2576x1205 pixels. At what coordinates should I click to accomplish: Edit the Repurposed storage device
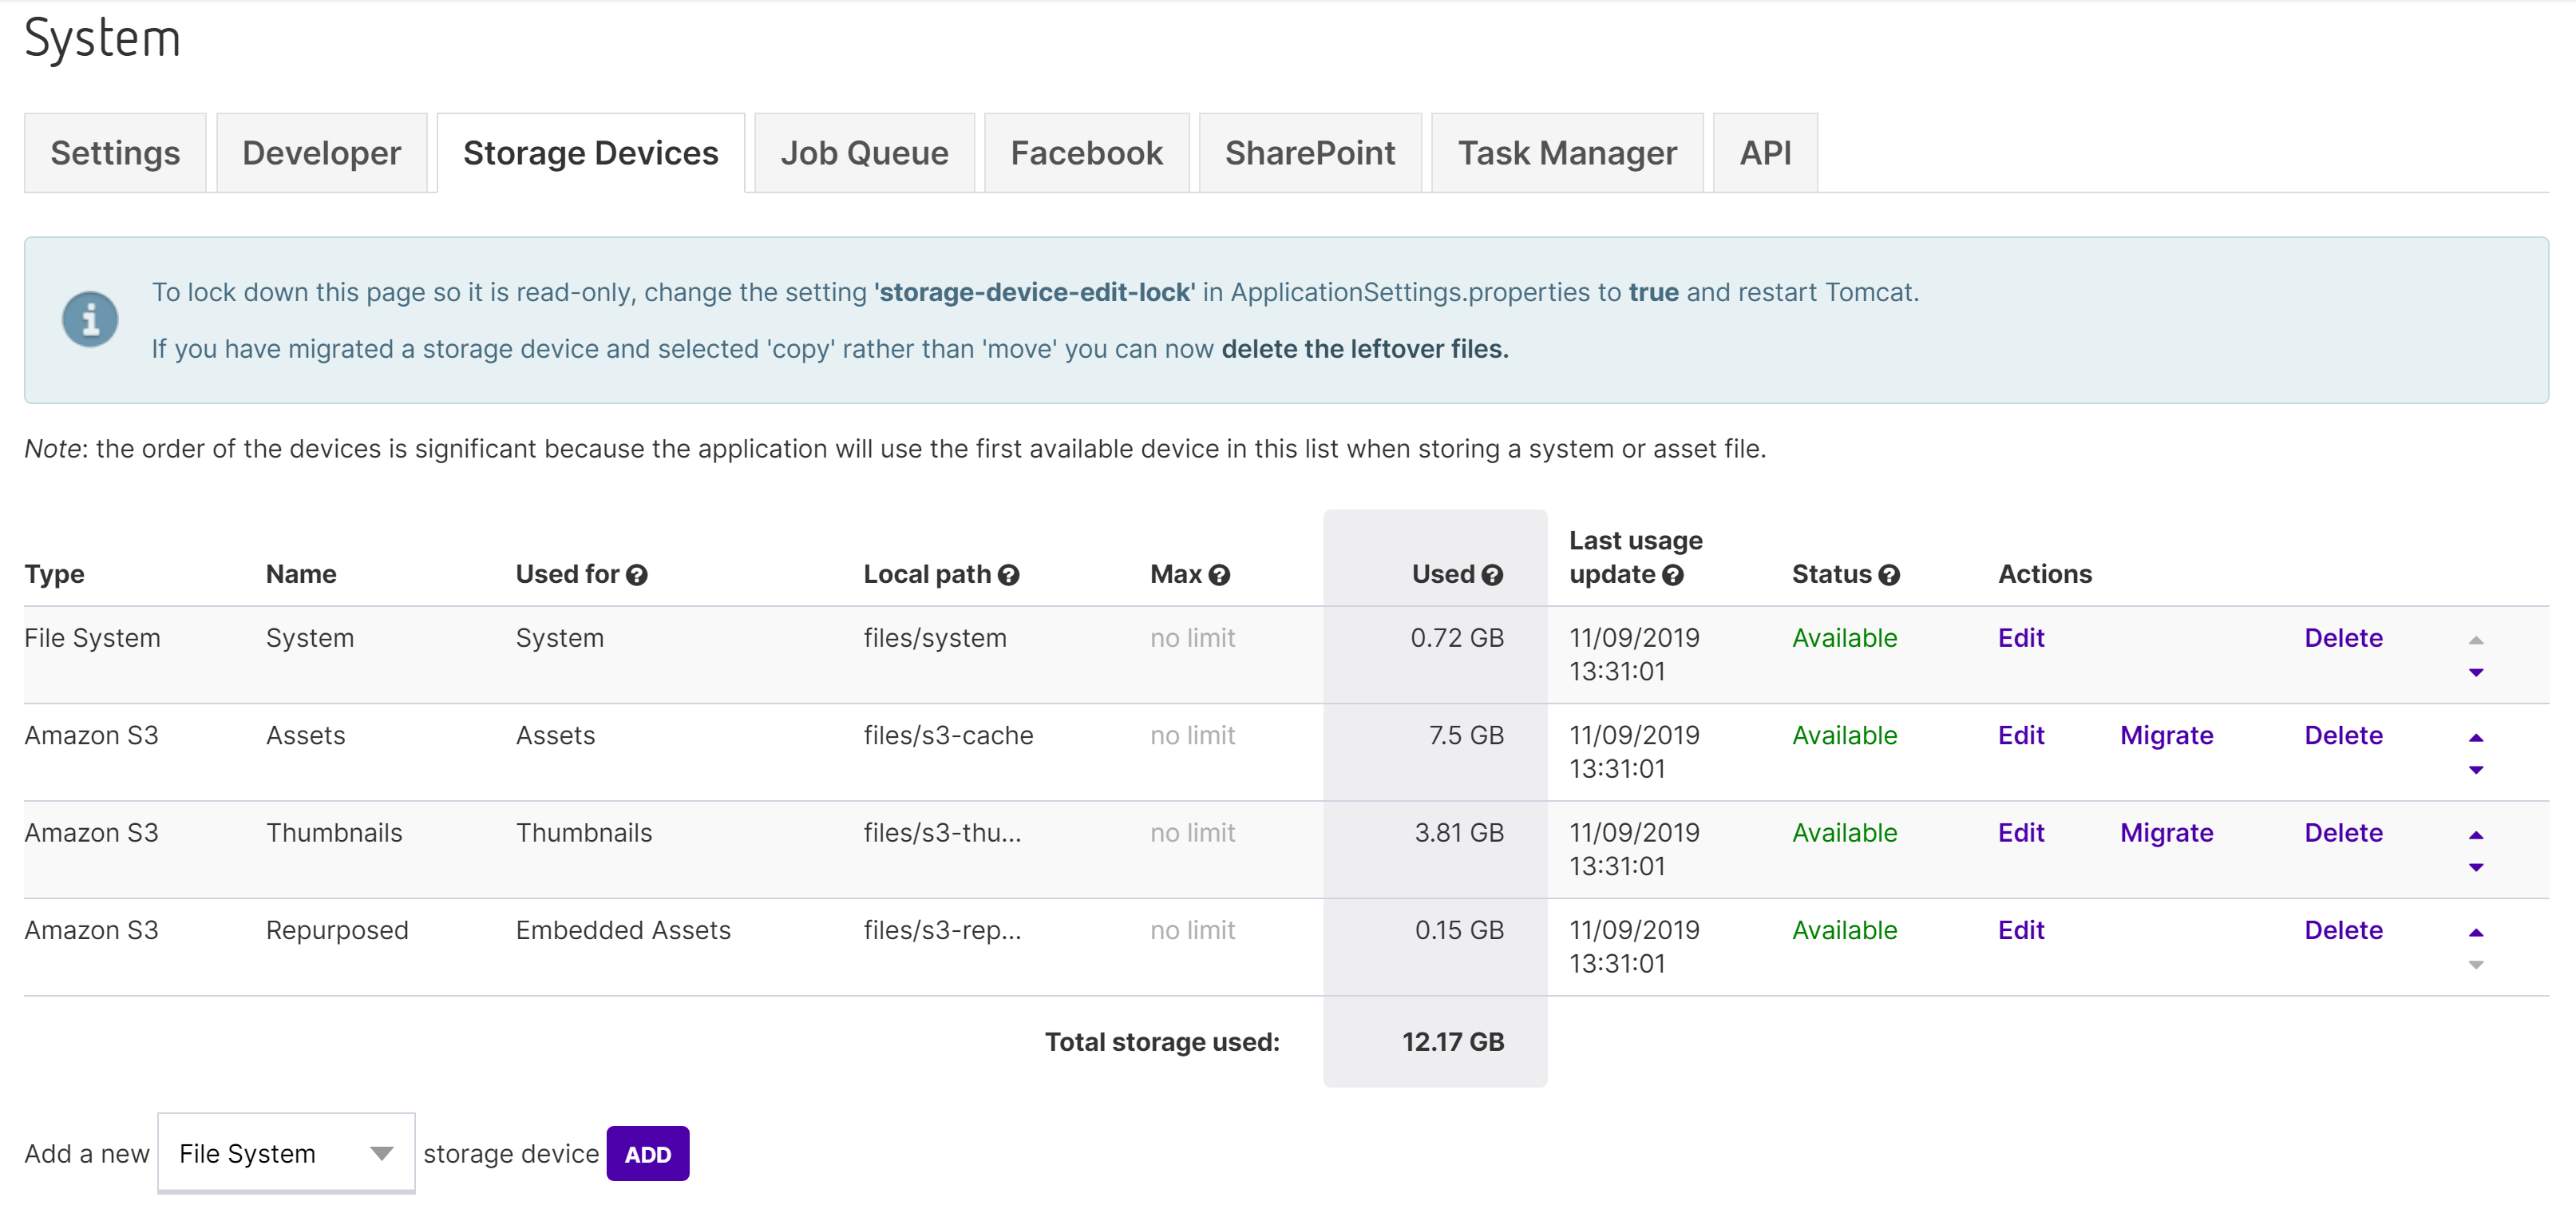[x=2021, y=931]
